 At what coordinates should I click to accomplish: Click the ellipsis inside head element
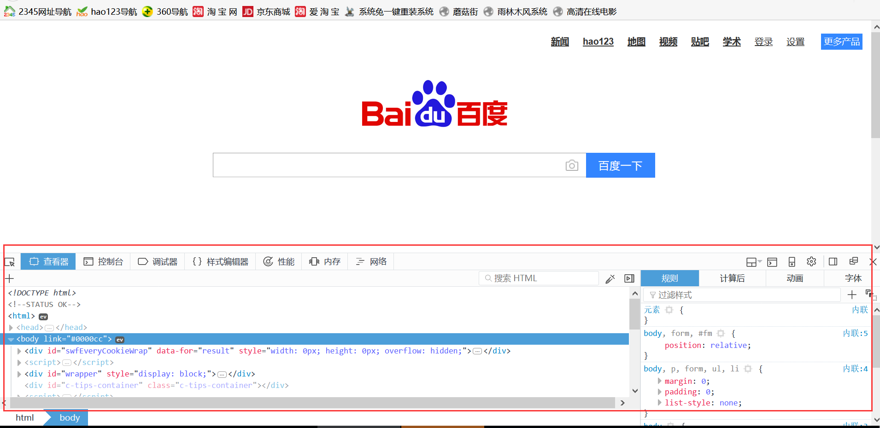49,328
